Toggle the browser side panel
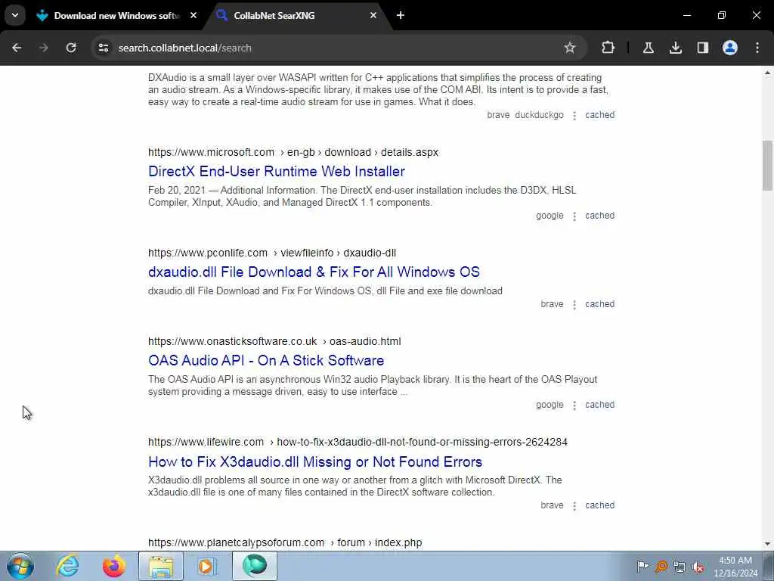Image resolution: width=774 pixels, height=581 pixels. pos(703,48)
